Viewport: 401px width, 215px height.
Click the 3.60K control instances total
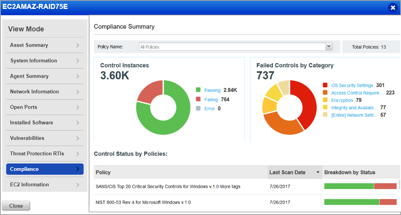[x=115, y=76]
